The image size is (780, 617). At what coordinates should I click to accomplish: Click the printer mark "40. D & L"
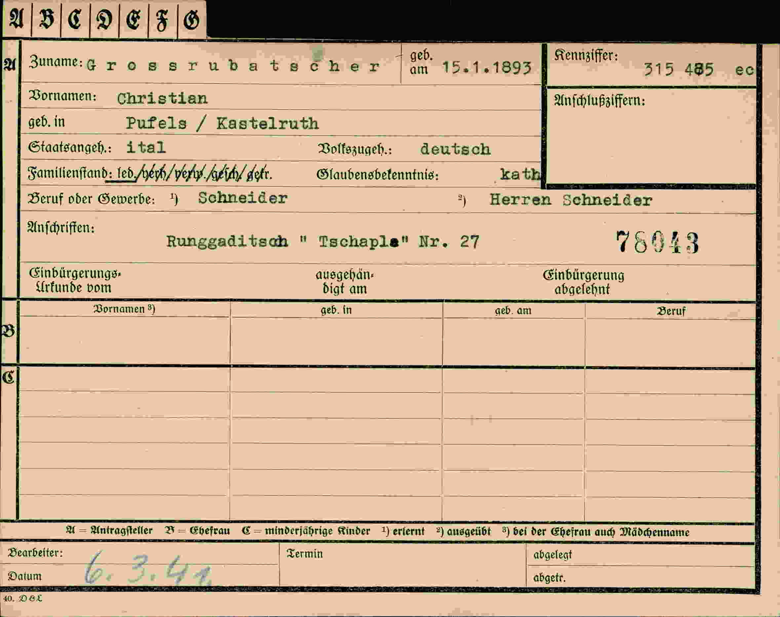[22, 599]
